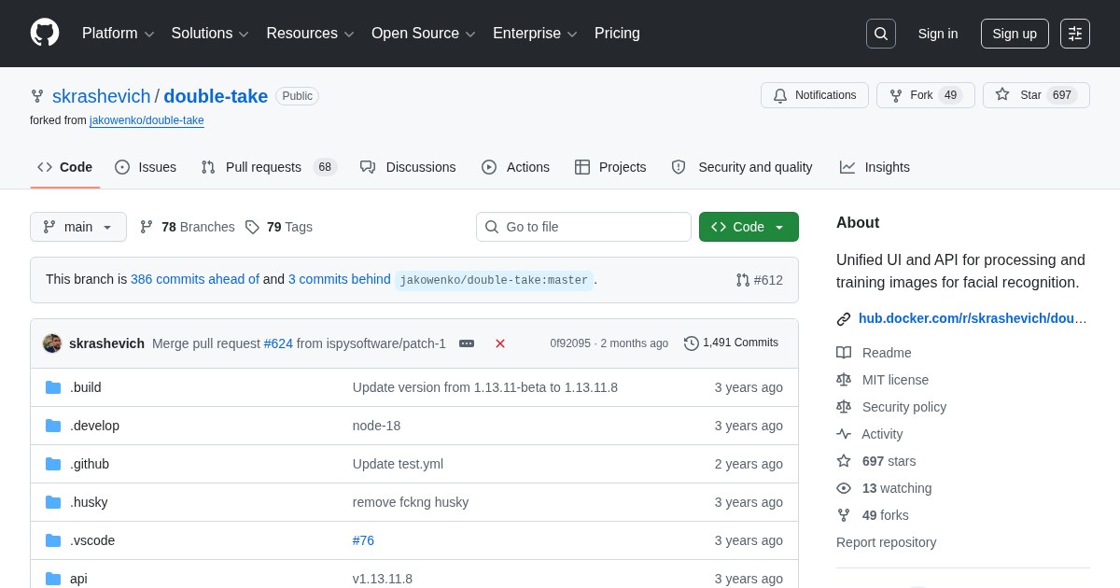Open hub.docker.com repository link
Viewport: 1120px width, 588px height.
pyautogui.click(x=973, y=318)
